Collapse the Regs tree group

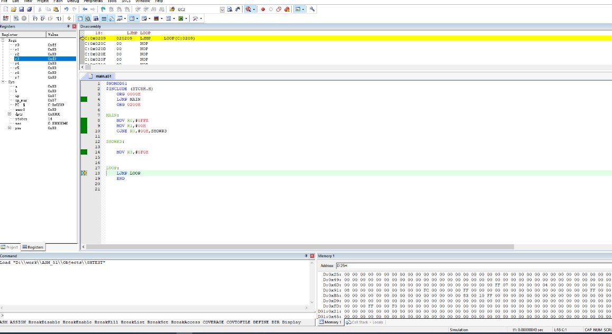[3, 40]
